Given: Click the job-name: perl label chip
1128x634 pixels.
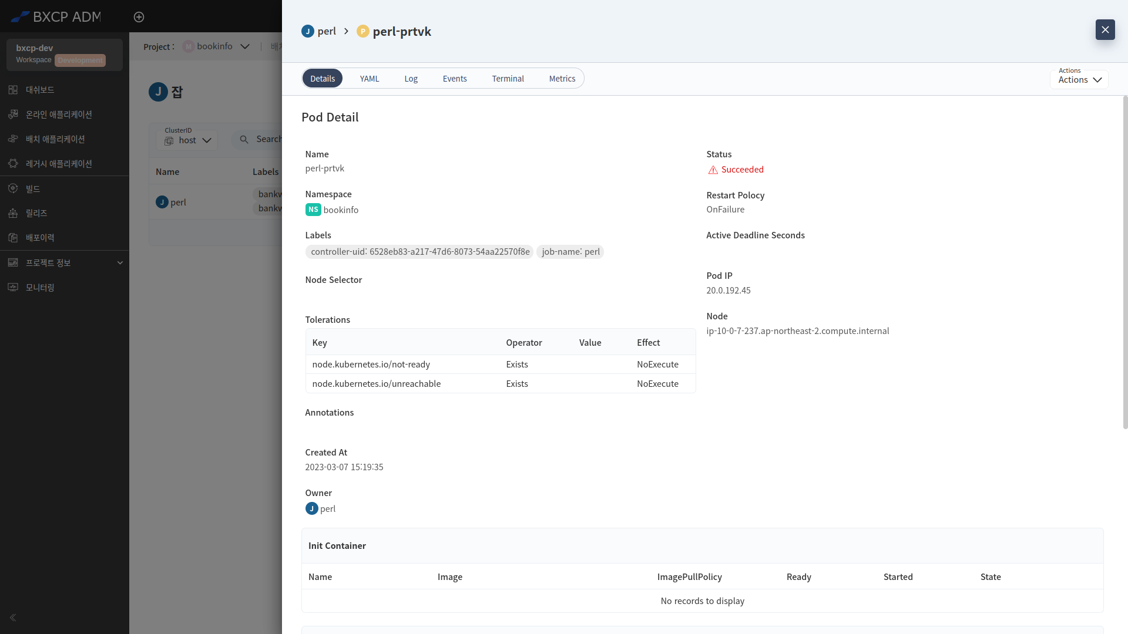Looking at the screenshot, I should pos(570,252).
